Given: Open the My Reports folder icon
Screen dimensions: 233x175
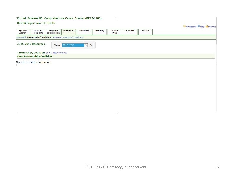Looking at the screenshot, I should [x=184, y=26].
